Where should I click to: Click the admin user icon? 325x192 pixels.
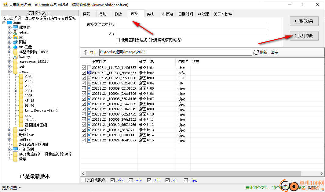[15, 32]
